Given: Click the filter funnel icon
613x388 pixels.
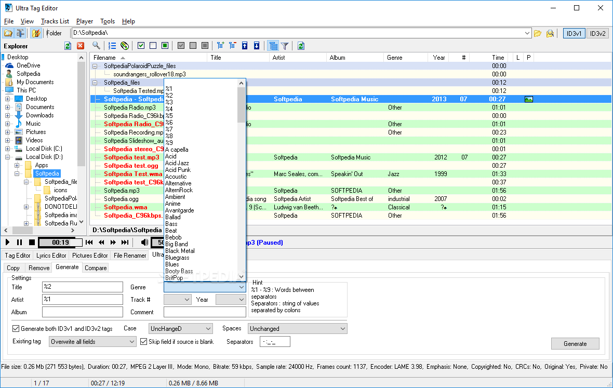Looking at the screenshot, I should [x=285, y=46].
